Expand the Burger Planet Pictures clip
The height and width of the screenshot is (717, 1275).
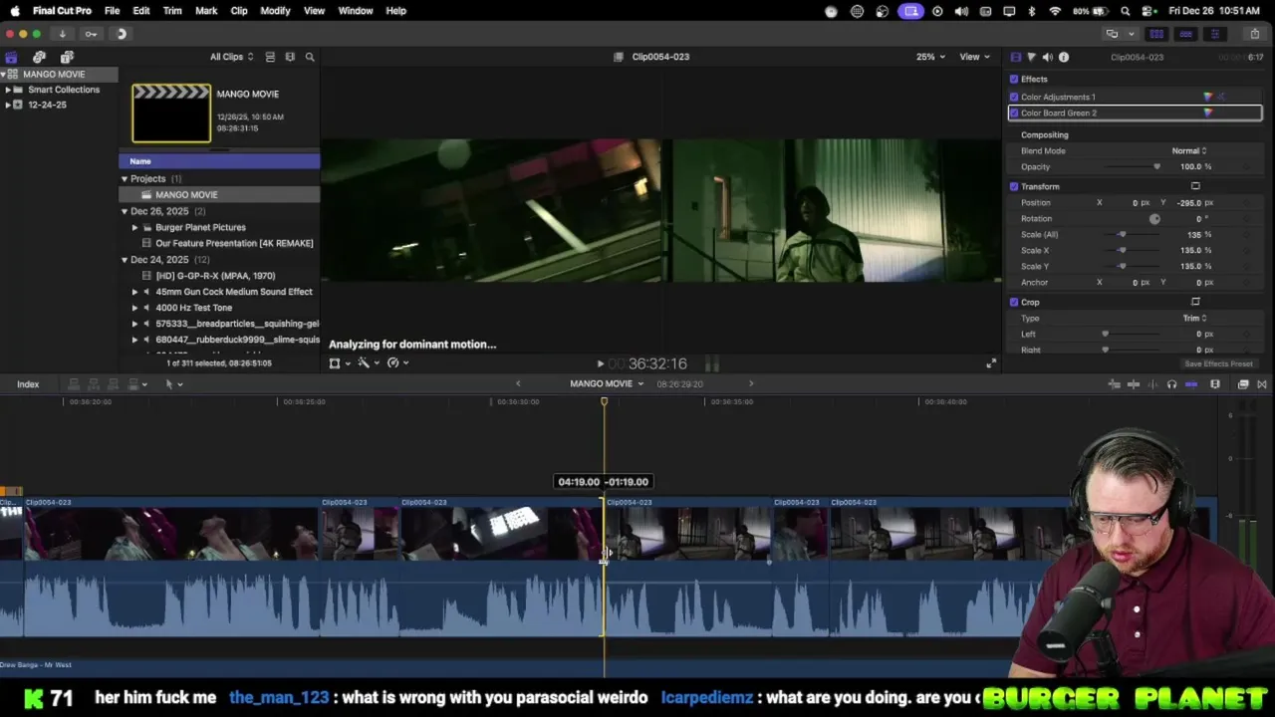pyautogui.click(x=134, y=227)
